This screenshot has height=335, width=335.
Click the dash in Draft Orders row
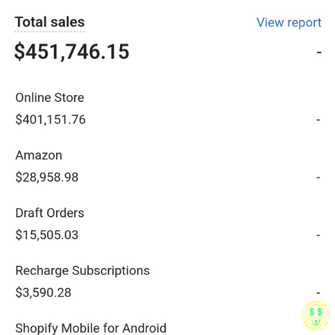click(x=318, y=235)
